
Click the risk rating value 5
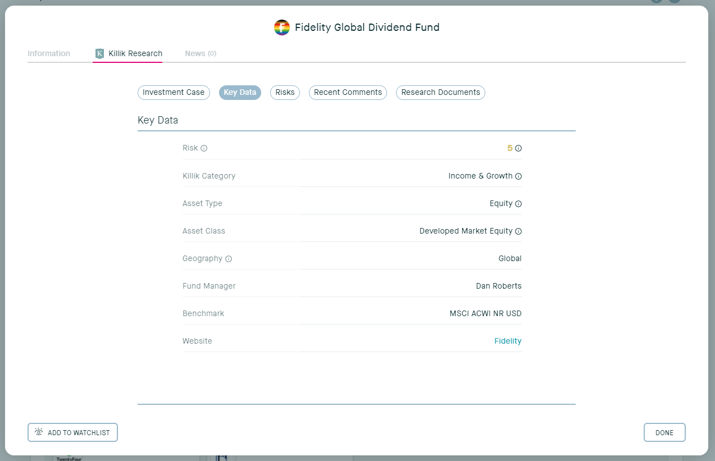coord(510,148)
